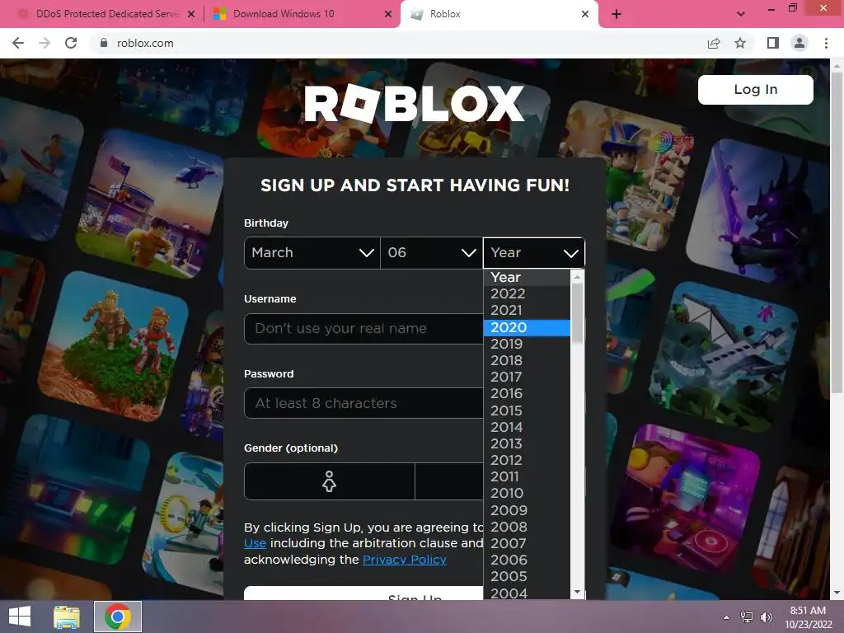Open the Windows Start menu
This screenshot has height=633, width=844.
click(x=20, y=617)
